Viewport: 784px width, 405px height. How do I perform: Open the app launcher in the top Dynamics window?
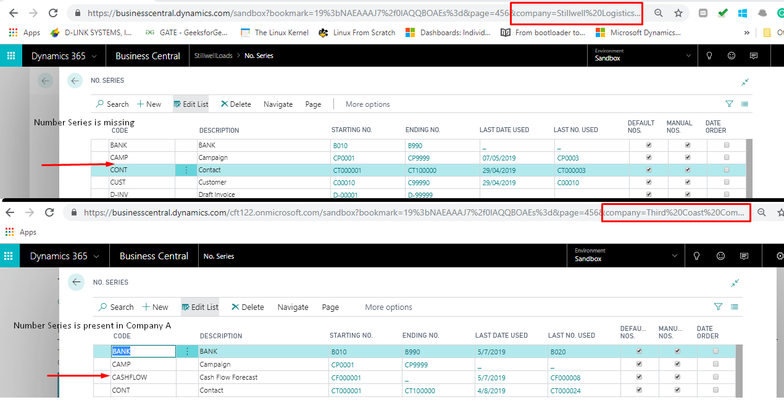pyautogui.click(x=10, y=56)
